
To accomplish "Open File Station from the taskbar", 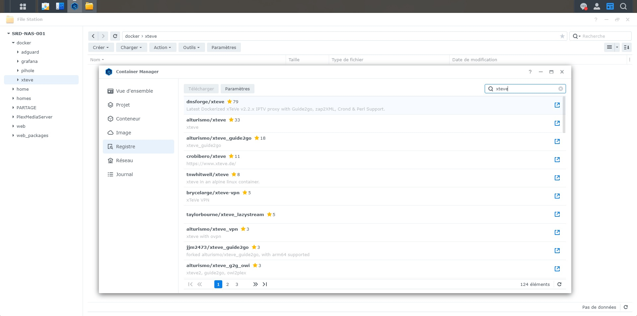I will click(89, 6).
